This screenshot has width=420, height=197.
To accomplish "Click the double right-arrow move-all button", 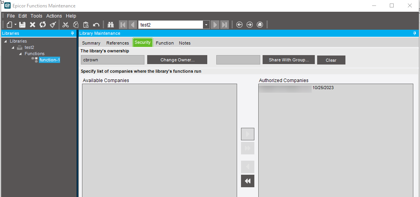I will click(x=248, y=148).
